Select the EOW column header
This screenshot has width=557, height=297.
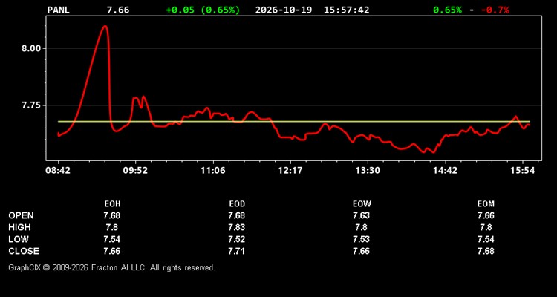[362, 204]
